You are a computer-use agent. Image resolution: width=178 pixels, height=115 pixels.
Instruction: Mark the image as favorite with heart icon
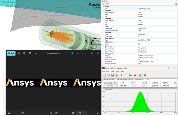[x=17, y=113]
